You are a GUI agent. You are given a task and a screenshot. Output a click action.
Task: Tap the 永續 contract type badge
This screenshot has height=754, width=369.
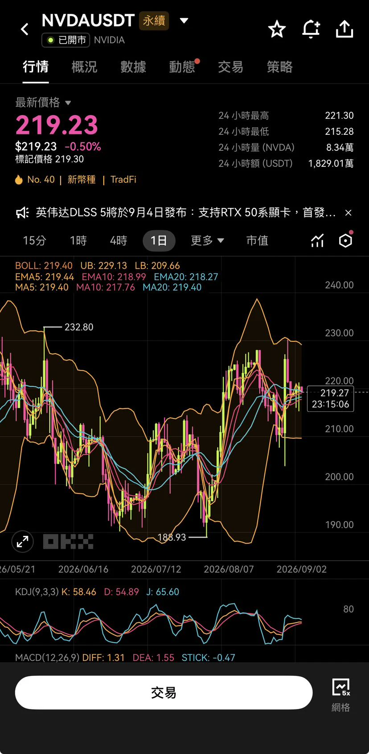(x=154, y=21)
